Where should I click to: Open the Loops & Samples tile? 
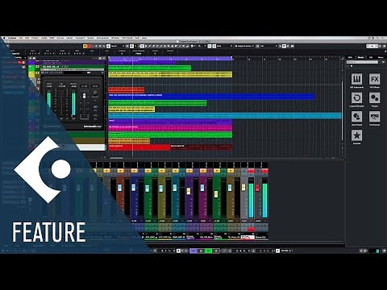(356, 98)
